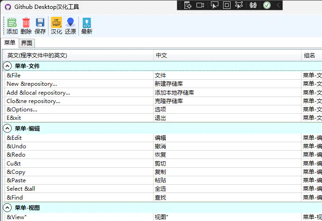Click the 剪切 translation cell

click(227, 163)
